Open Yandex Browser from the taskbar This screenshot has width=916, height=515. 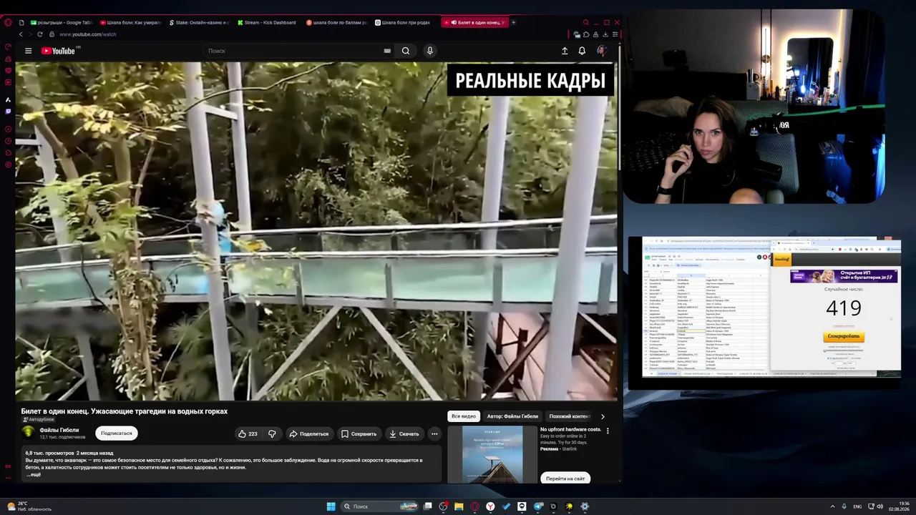tap(490, 506)
